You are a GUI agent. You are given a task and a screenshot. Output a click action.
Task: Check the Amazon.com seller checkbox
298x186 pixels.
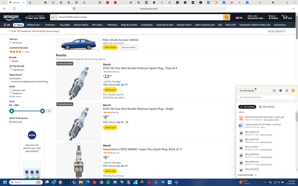tap(11, 90)
